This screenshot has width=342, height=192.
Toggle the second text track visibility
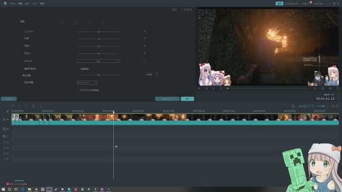tap(7, 148)
